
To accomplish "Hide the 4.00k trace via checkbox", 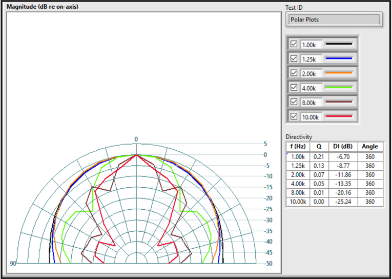I will click(x=294, y=87).
